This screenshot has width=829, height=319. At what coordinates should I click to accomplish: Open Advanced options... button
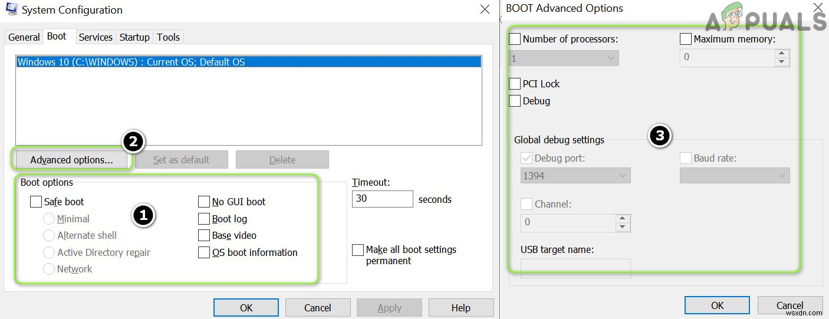coord(71,160)
